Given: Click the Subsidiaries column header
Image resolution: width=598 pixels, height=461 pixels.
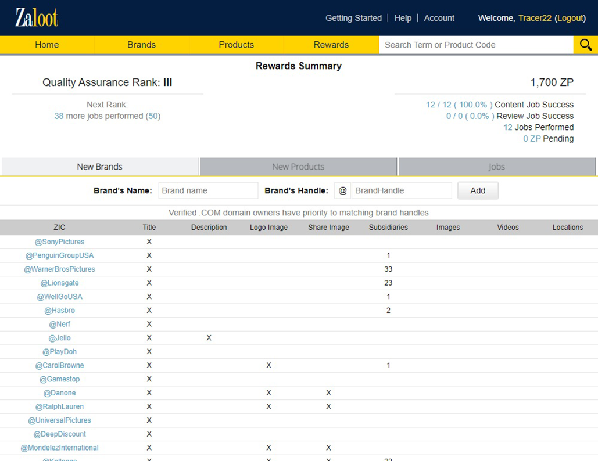Looking at the screenshot, I should coord(388,228).
